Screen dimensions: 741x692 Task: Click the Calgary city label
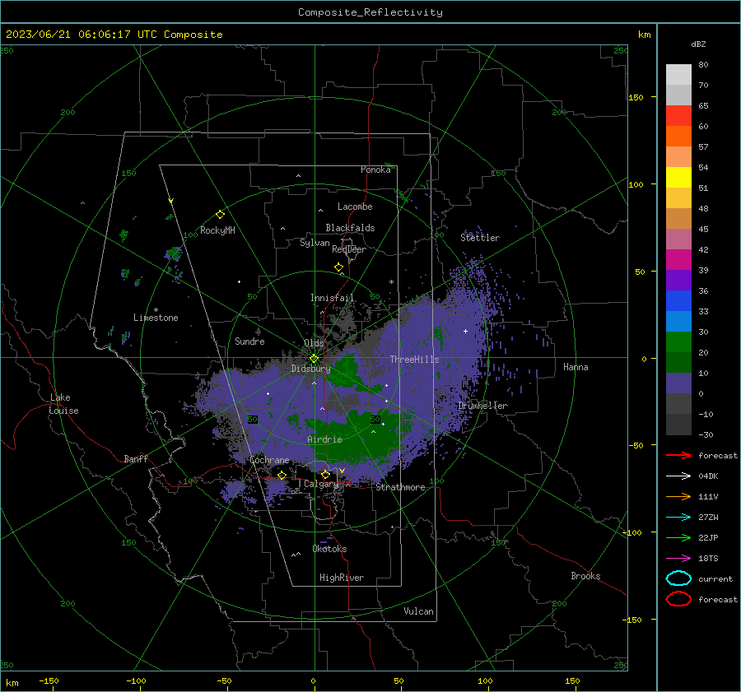tap(321, 484)
